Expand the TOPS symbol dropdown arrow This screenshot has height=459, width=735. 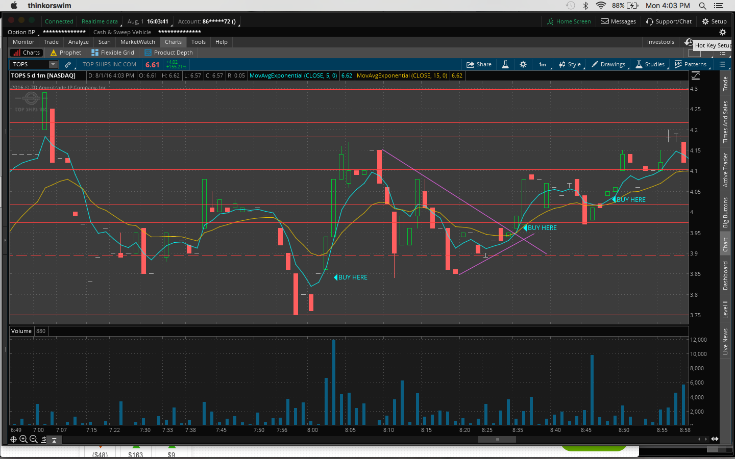[53, 64]
